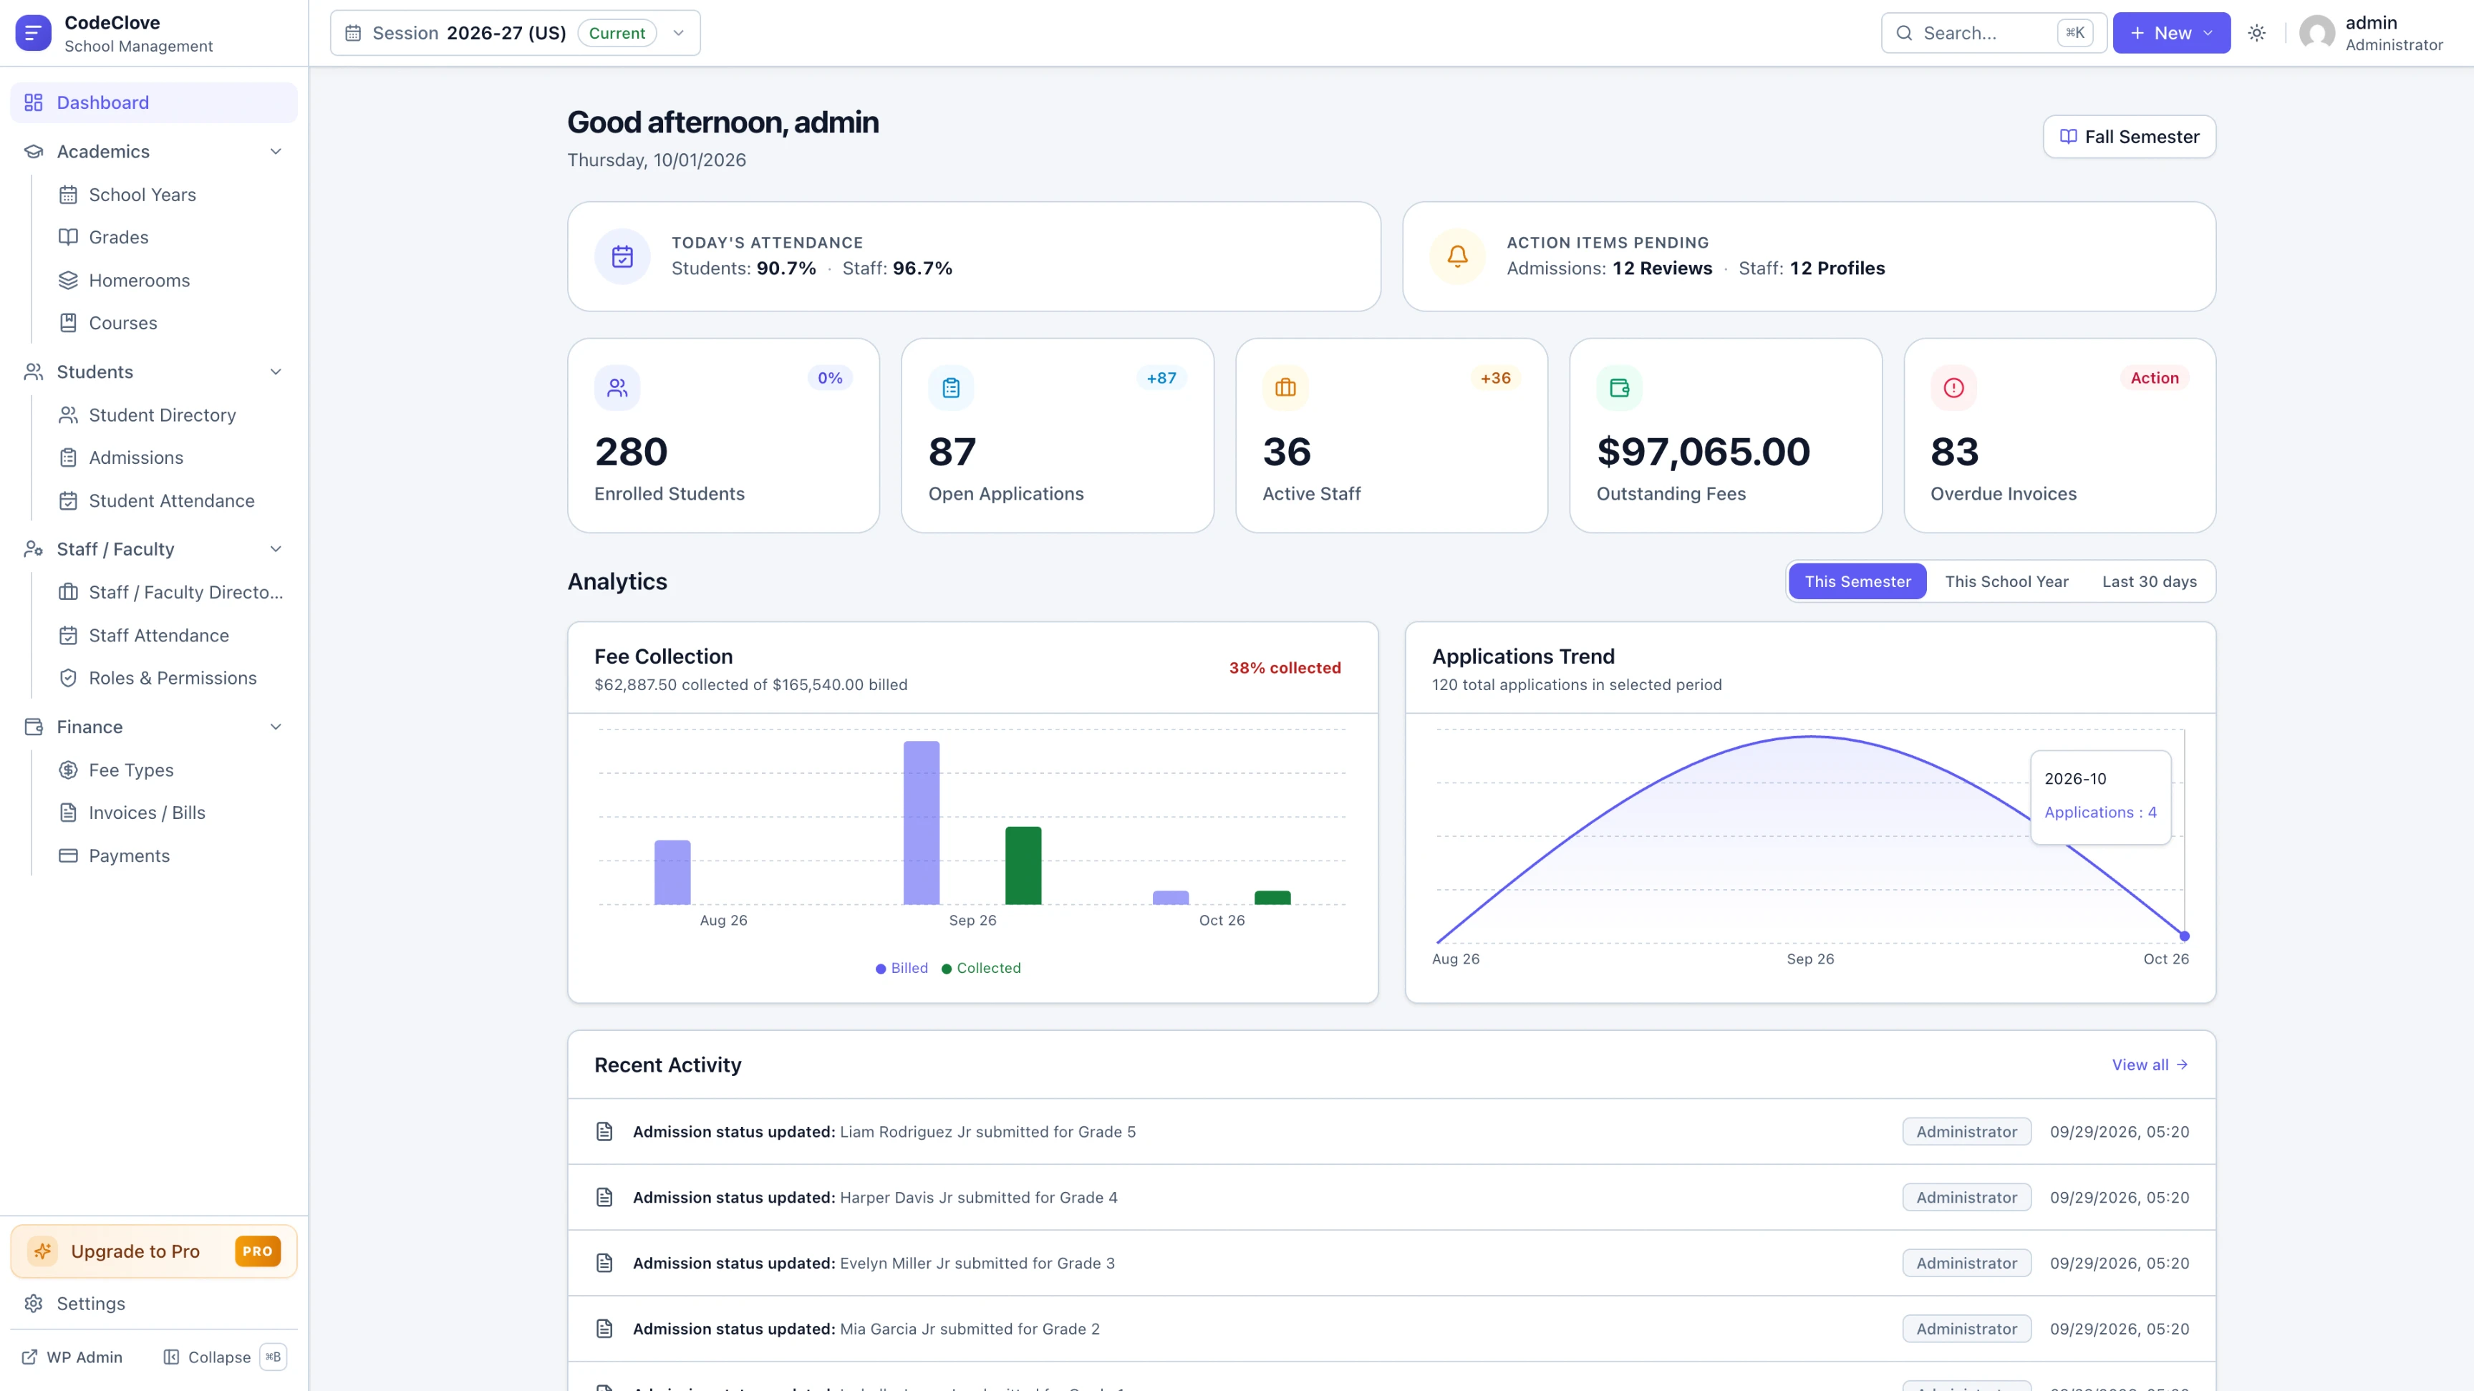Open the admin Administrator account menu
This screenshot has height=1391, width=2474.
(2372, 33)
